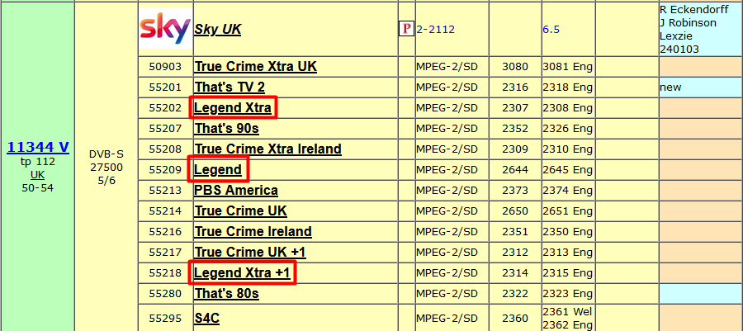The image size is (743, 331).
Task: Click the Sky logo image
Action: coord(164,29)
